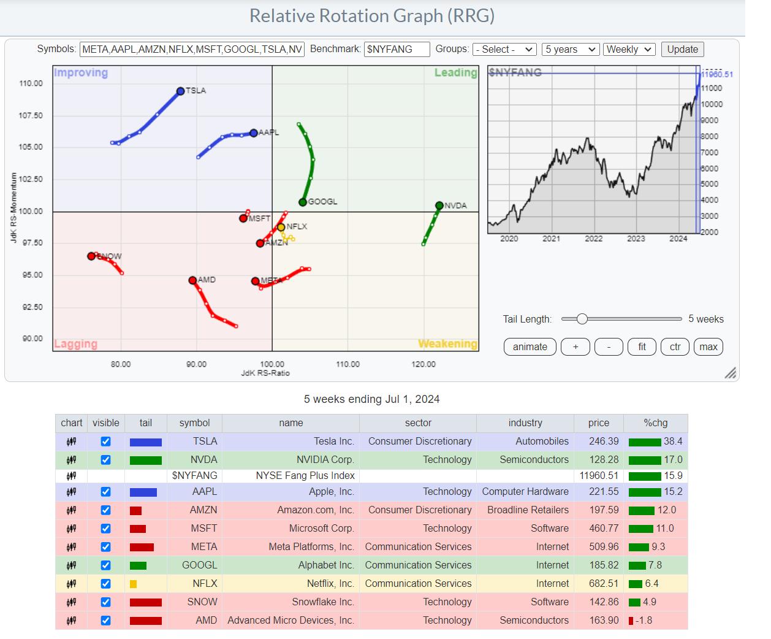Sort table by %chg column header

click(x=655, y=423)
